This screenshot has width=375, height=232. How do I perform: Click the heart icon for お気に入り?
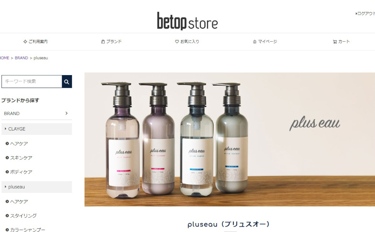pyautogui.click(x=177, y=42)
